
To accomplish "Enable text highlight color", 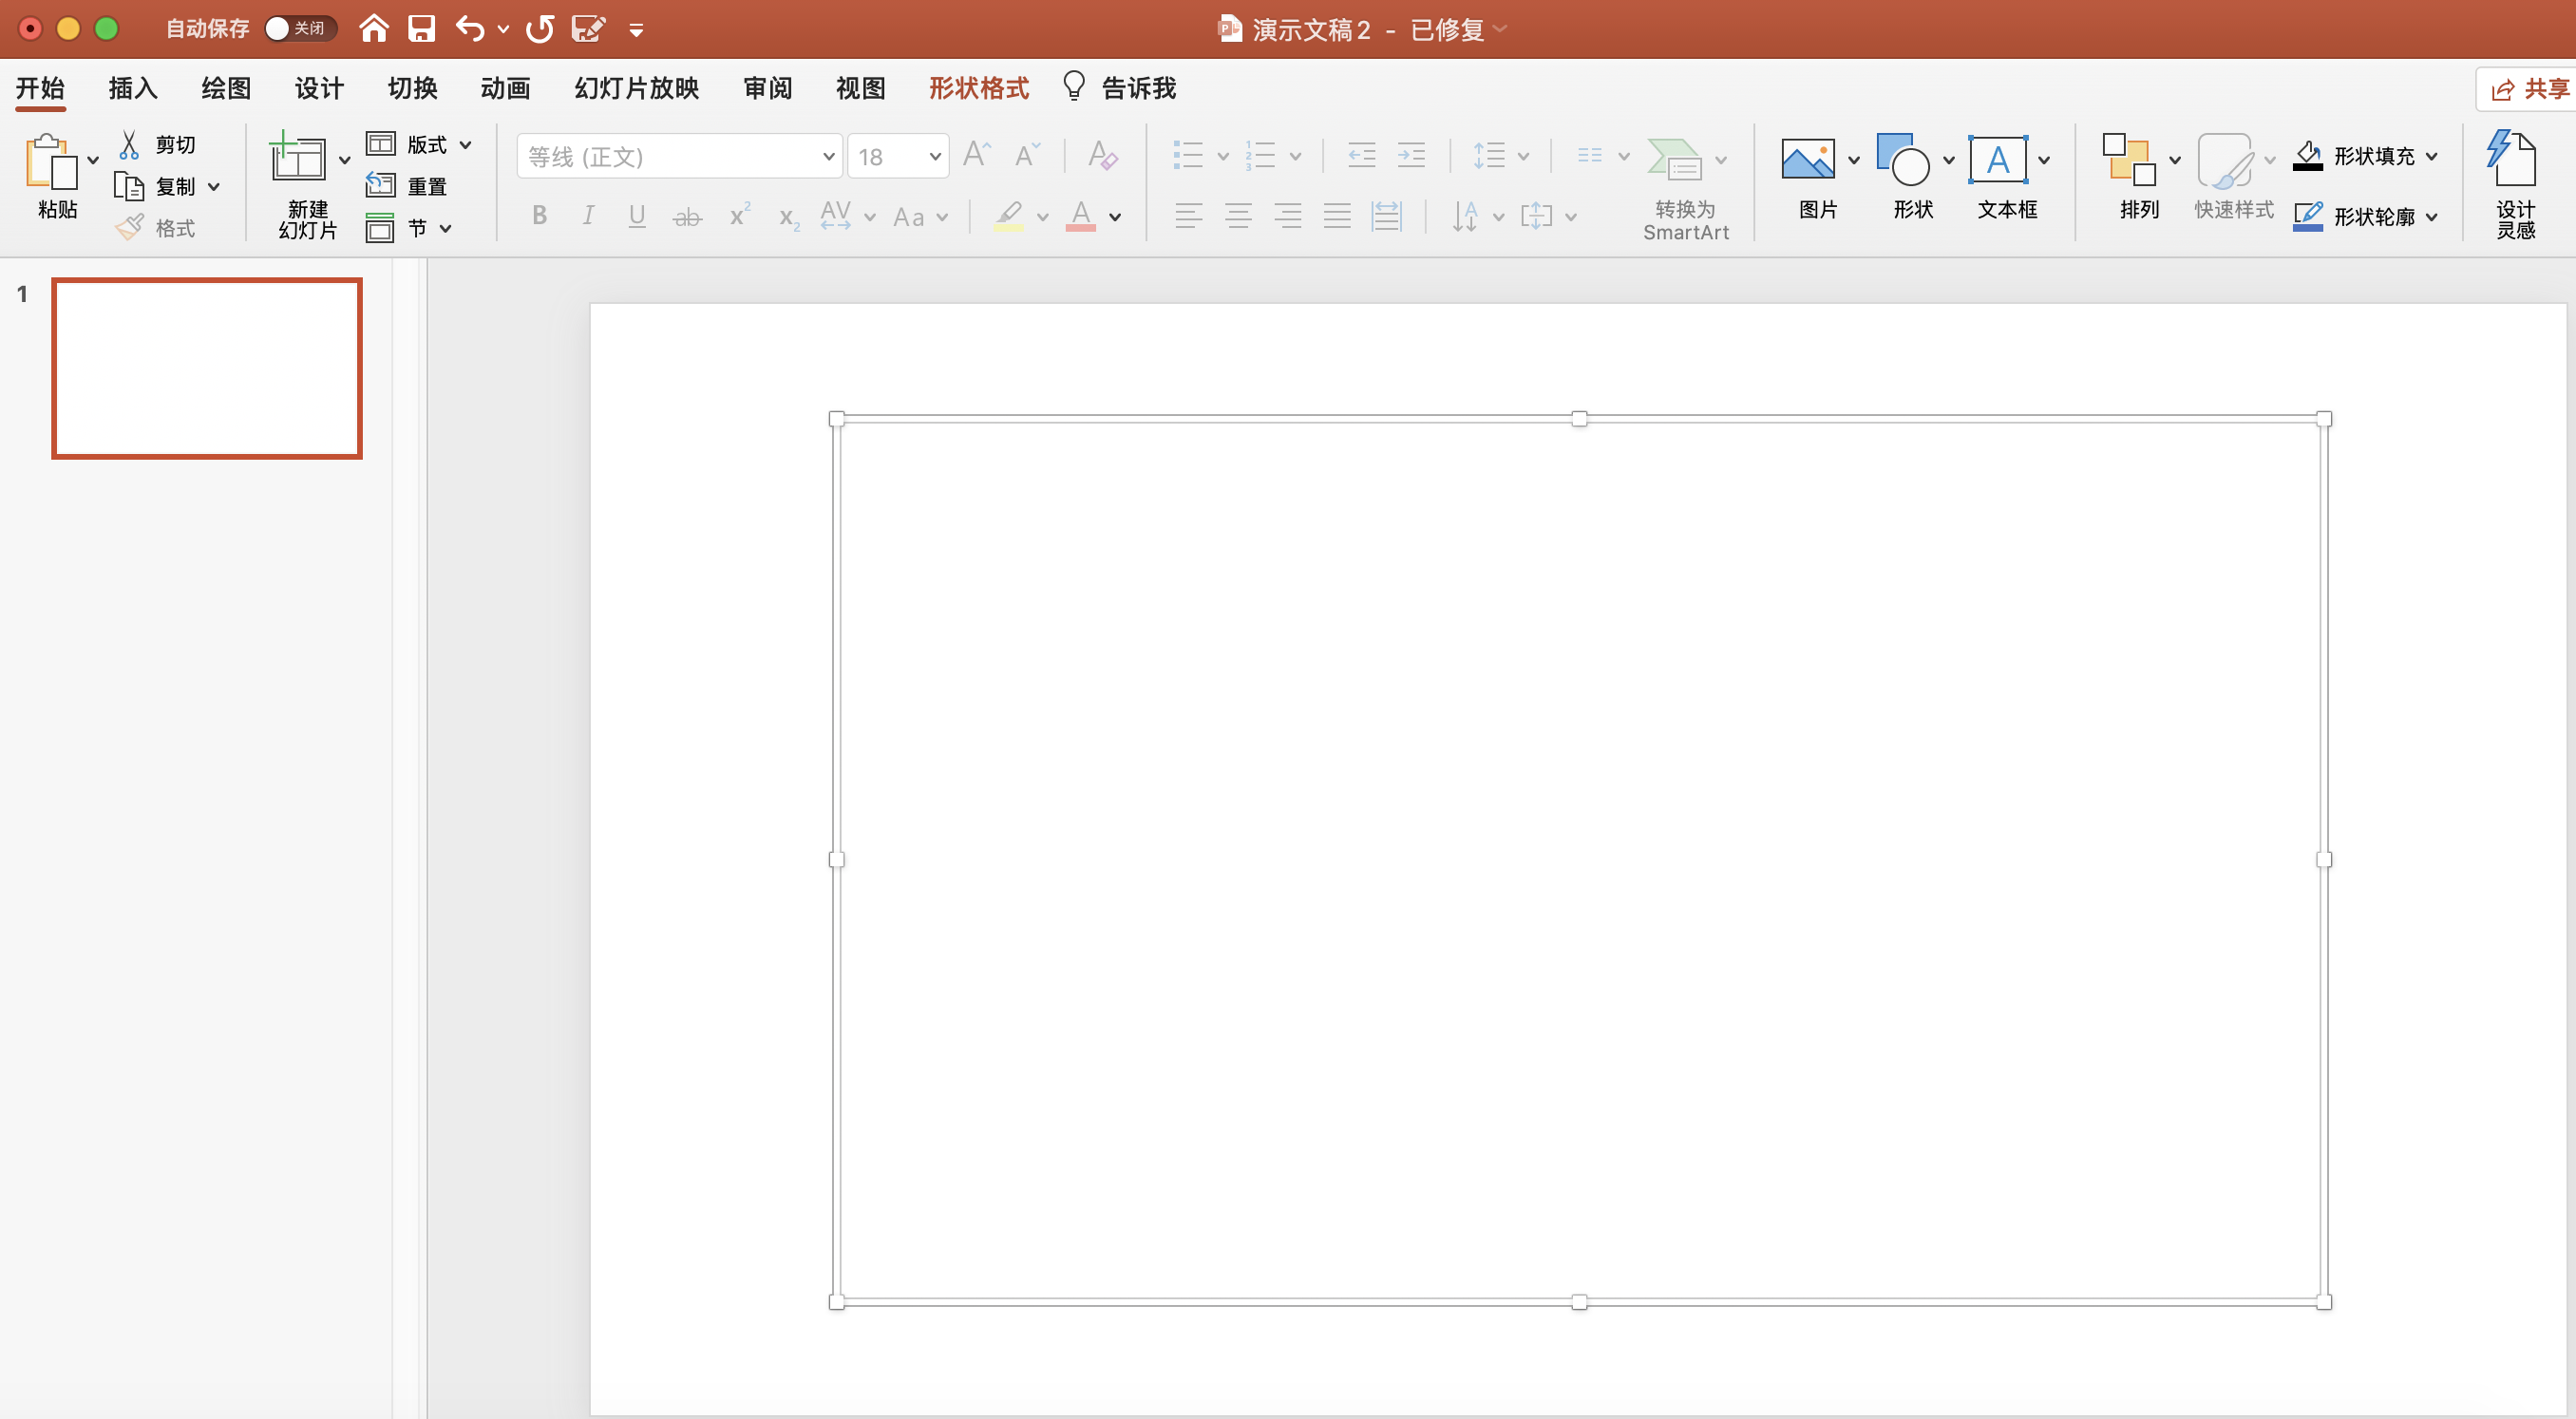I will point(1007,216).
